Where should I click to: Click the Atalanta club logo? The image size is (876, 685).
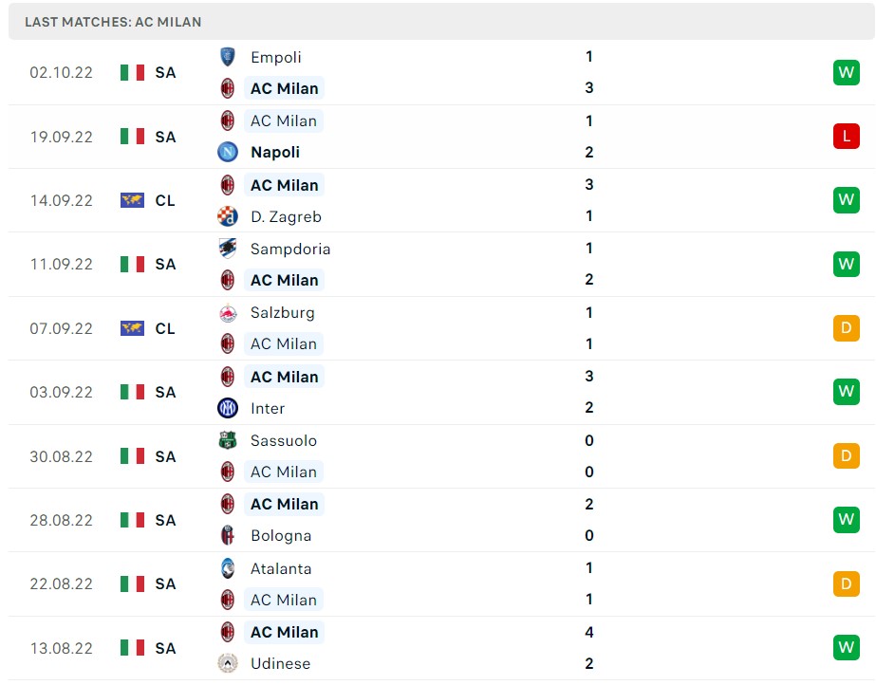coord(228,568)
